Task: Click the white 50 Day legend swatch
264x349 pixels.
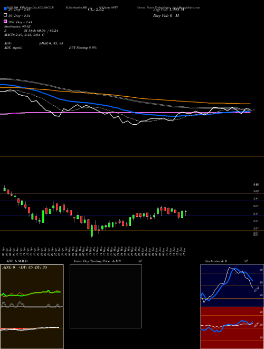Action: 6,15
